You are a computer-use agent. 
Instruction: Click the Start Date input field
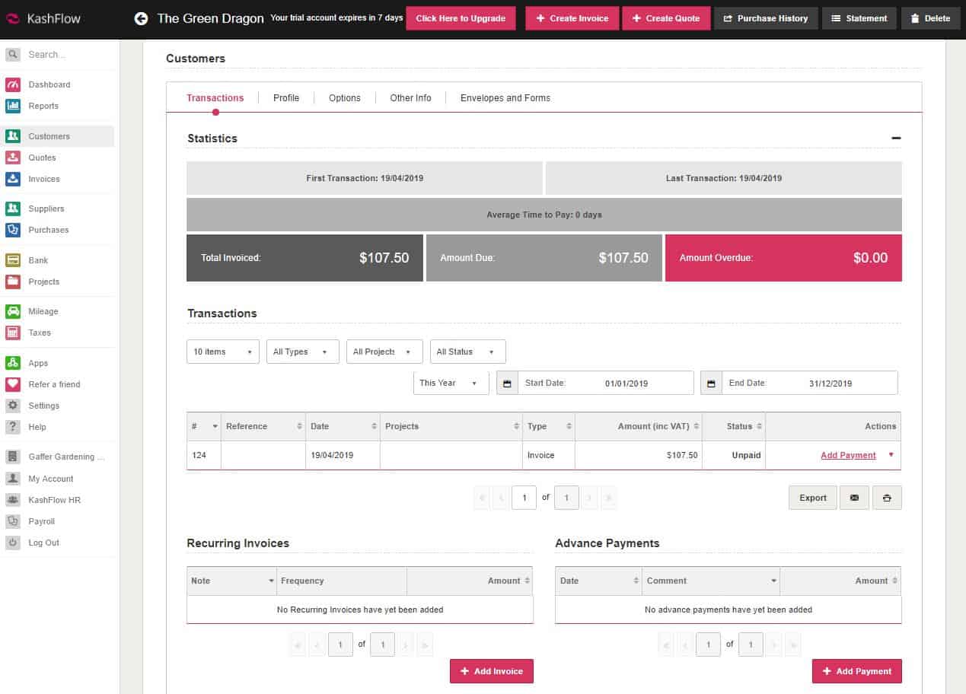click(x=606, y=383)
